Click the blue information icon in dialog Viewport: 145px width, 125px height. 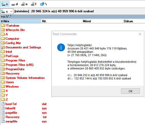61,47
